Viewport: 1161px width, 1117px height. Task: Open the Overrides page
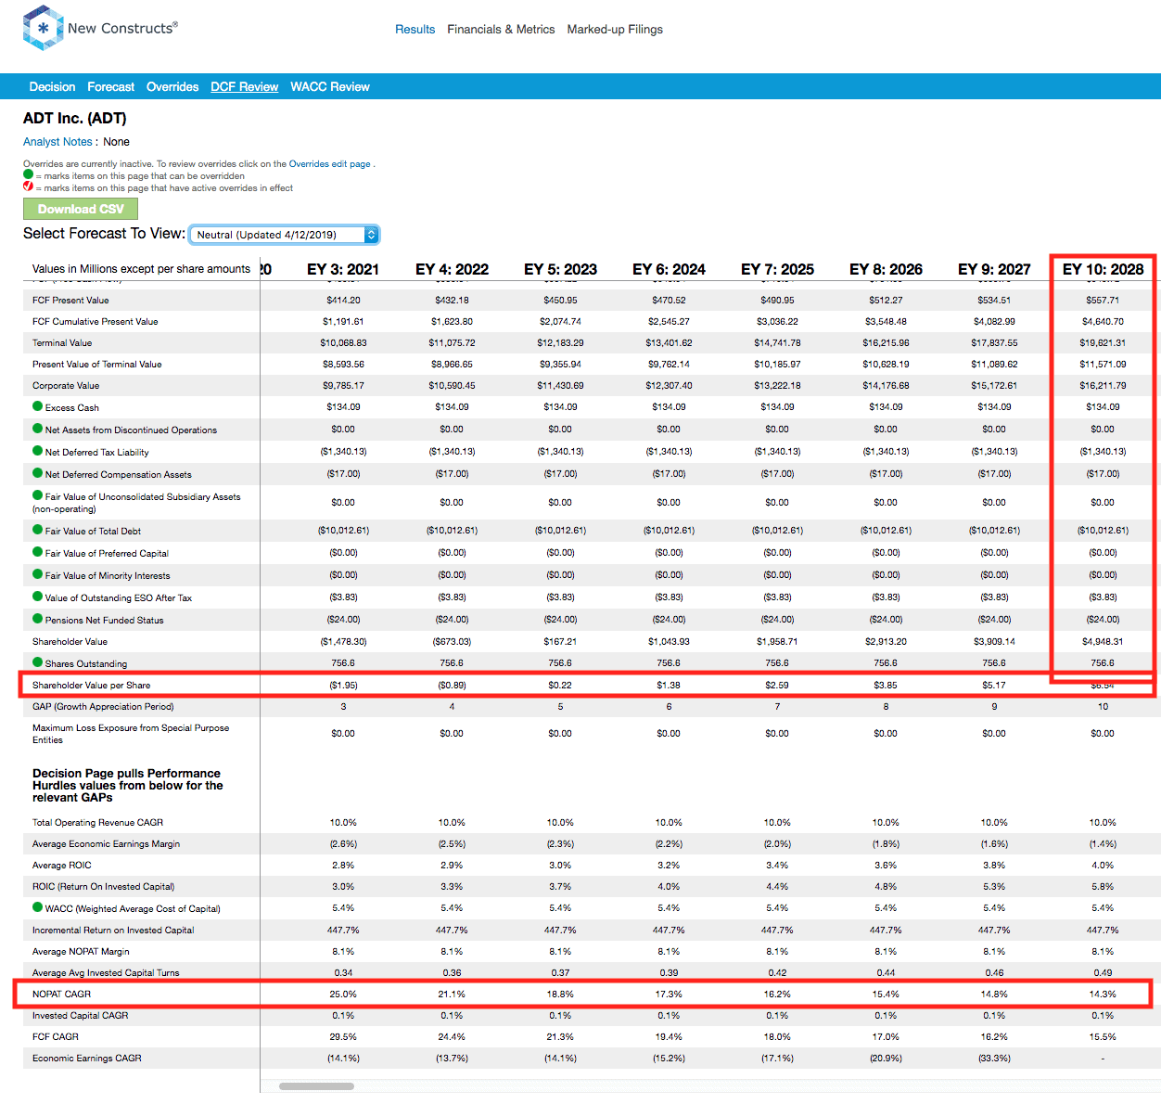pyautogui.click(x=172, y=86)
